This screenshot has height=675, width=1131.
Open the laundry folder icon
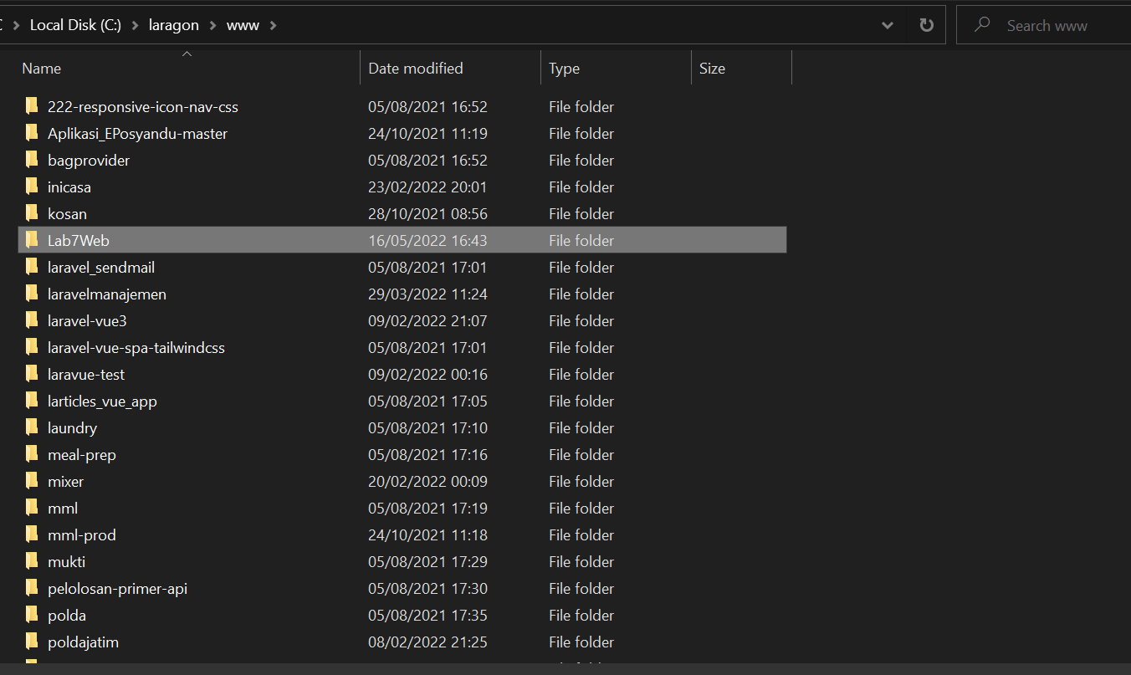[32, 427]
